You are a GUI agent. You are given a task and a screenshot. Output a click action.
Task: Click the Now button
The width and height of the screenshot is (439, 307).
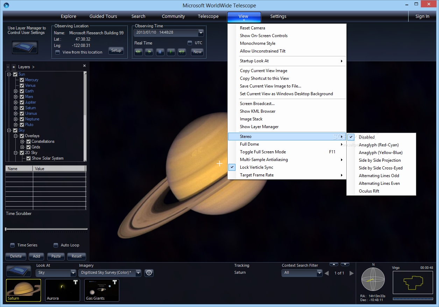click(197, 52)
